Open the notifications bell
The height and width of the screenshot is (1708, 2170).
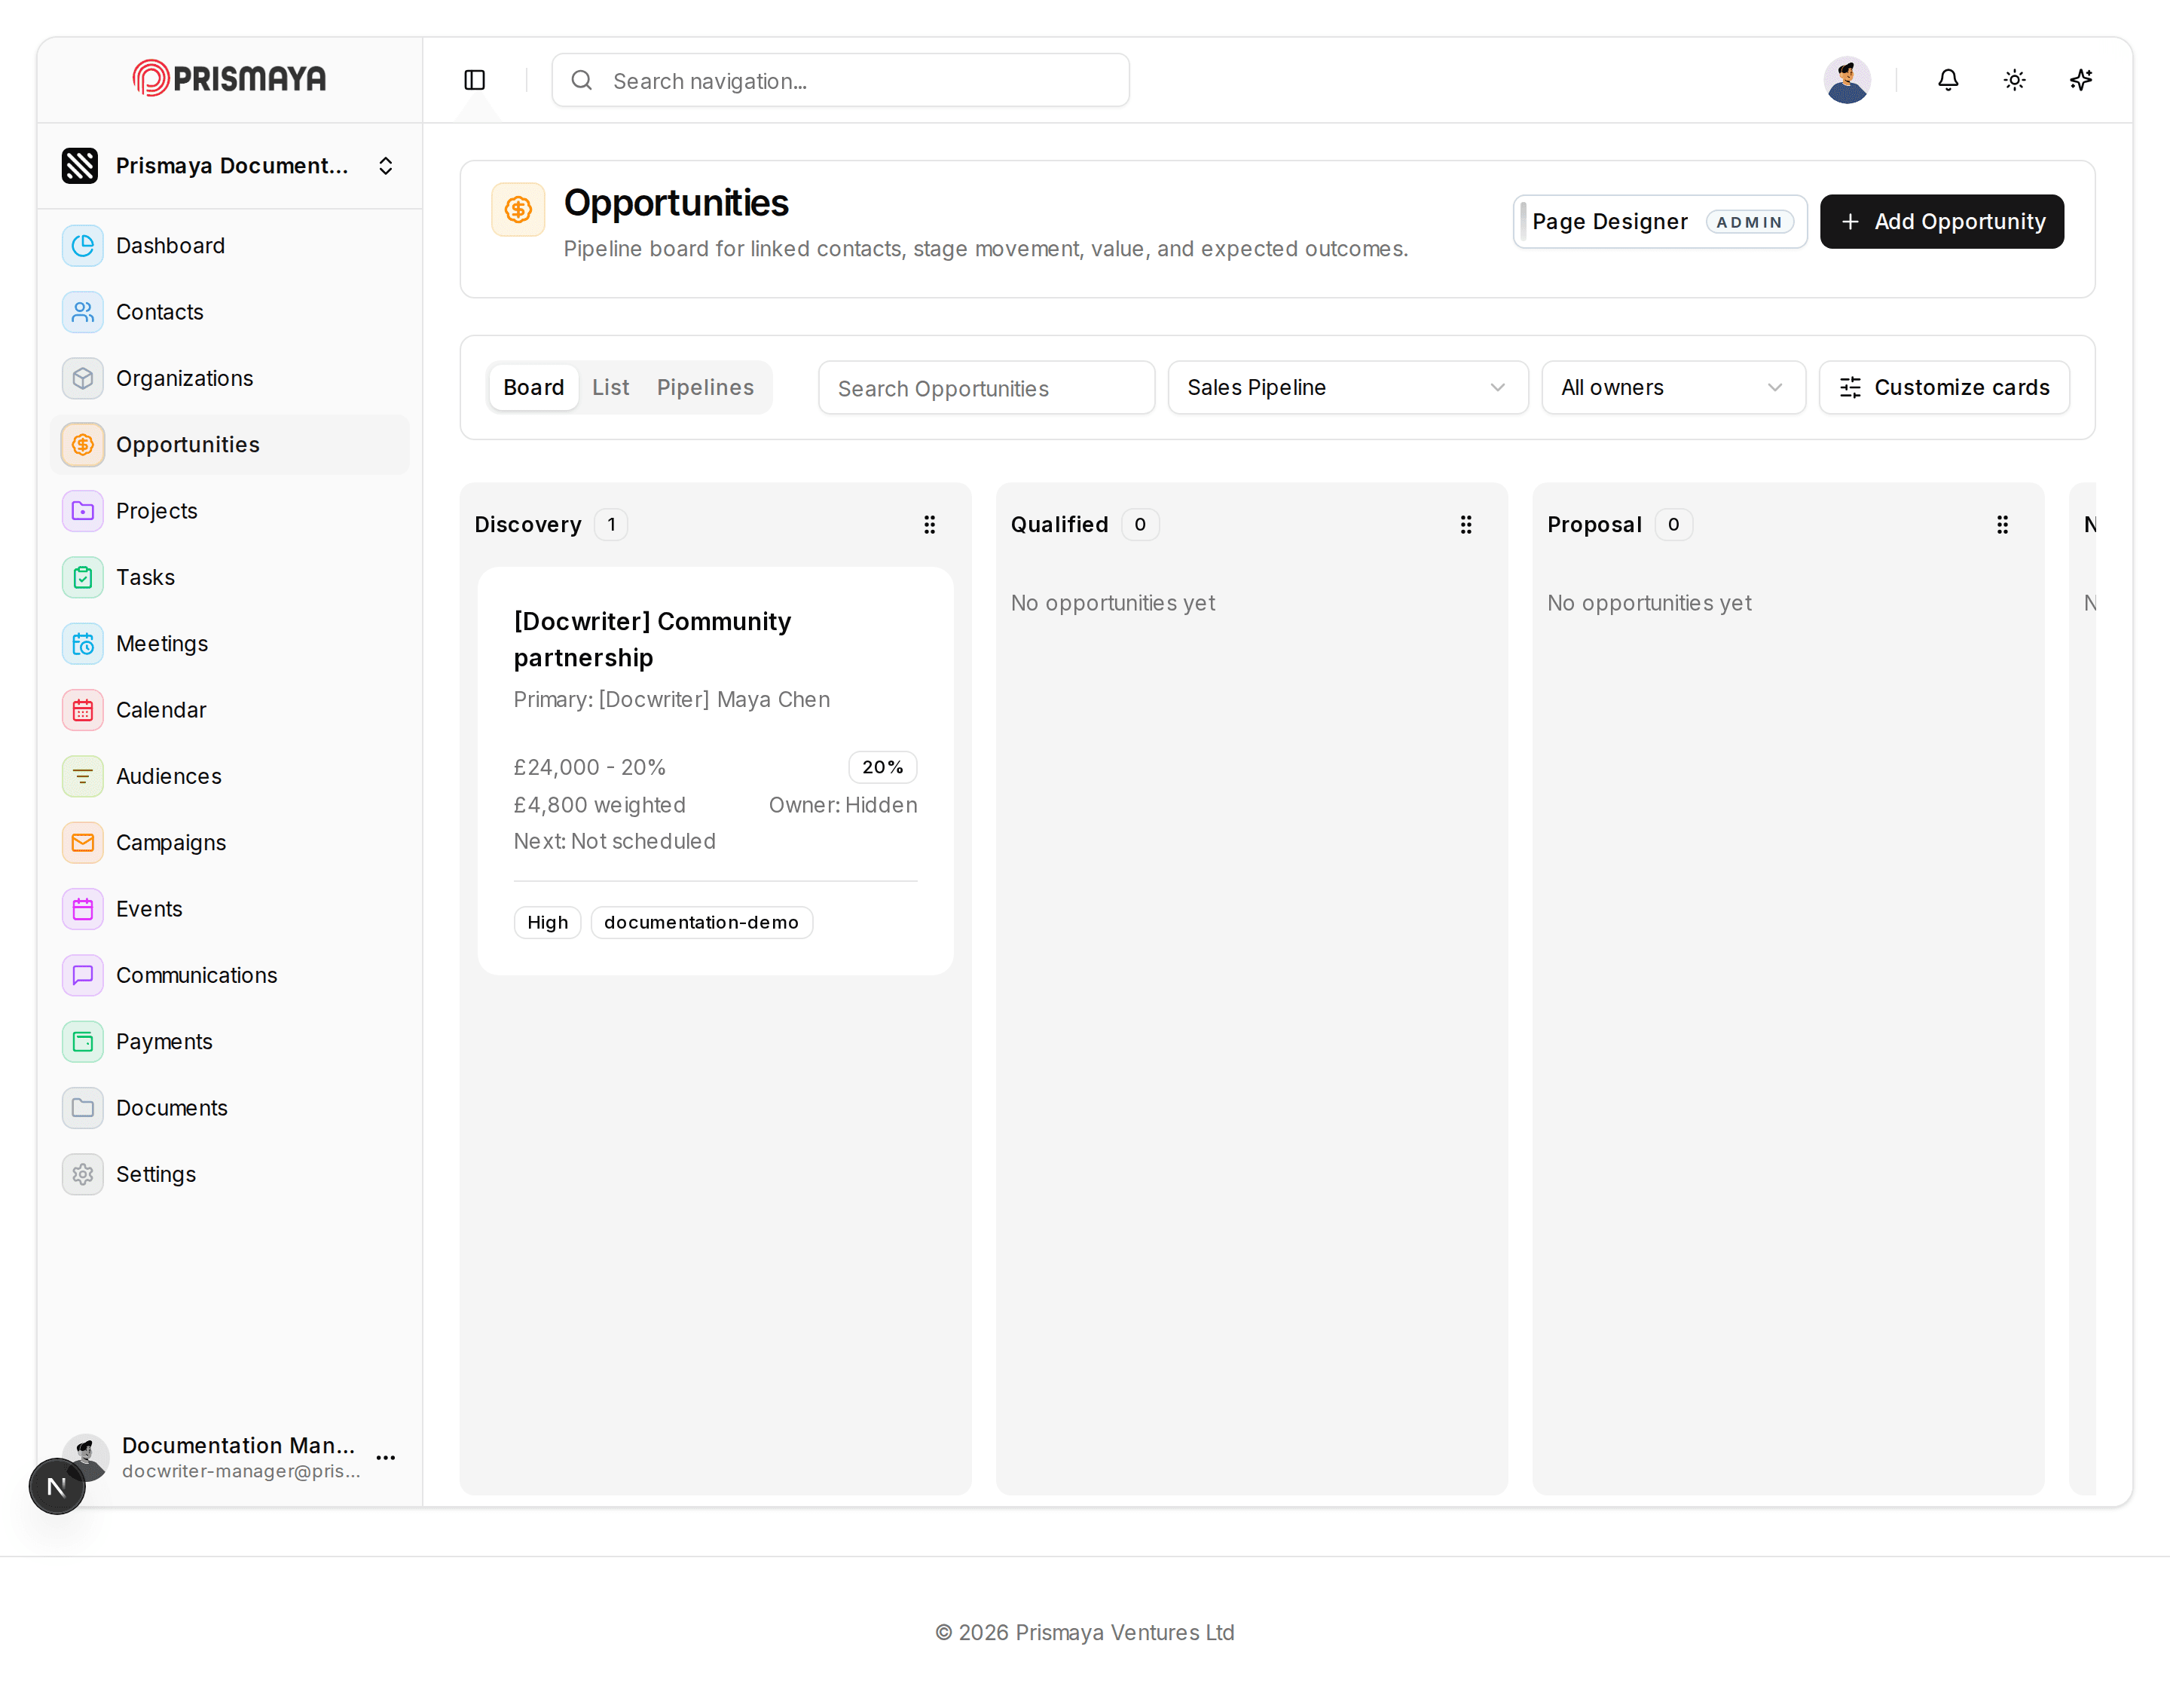pyautogui.click(x=1948, y=80)
